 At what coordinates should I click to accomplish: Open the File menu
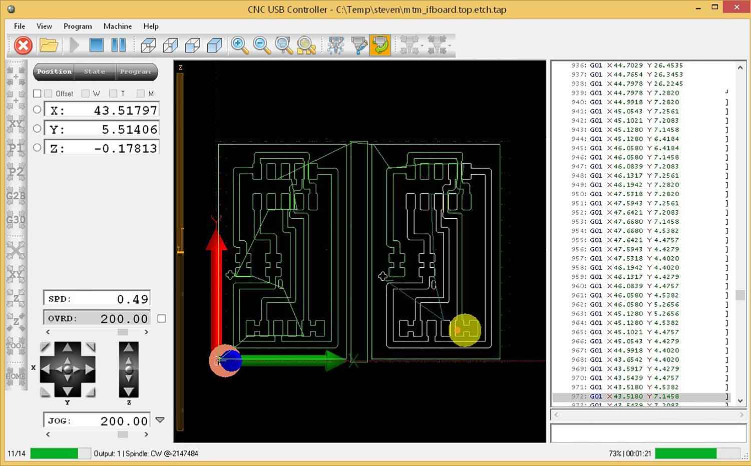(x=20, y=26)
